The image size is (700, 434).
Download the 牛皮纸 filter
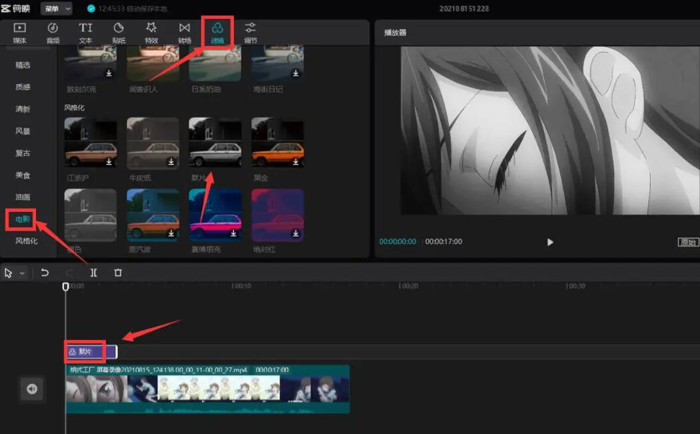171,161
